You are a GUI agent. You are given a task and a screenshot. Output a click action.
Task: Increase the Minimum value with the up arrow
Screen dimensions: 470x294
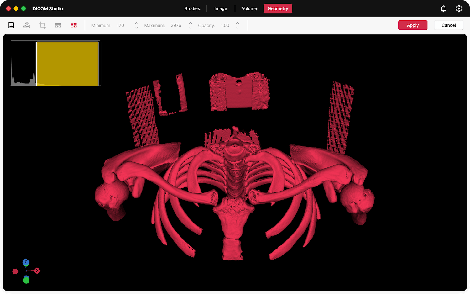pyautogui.click(x=136, y=23)
